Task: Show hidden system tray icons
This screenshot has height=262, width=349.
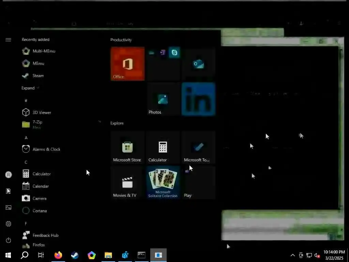Action: 293,255
